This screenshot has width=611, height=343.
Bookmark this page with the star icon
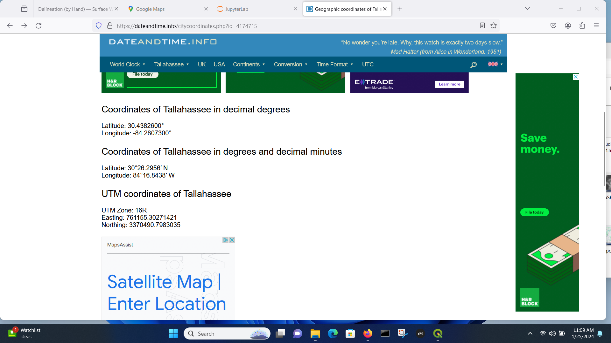(494, 26)
